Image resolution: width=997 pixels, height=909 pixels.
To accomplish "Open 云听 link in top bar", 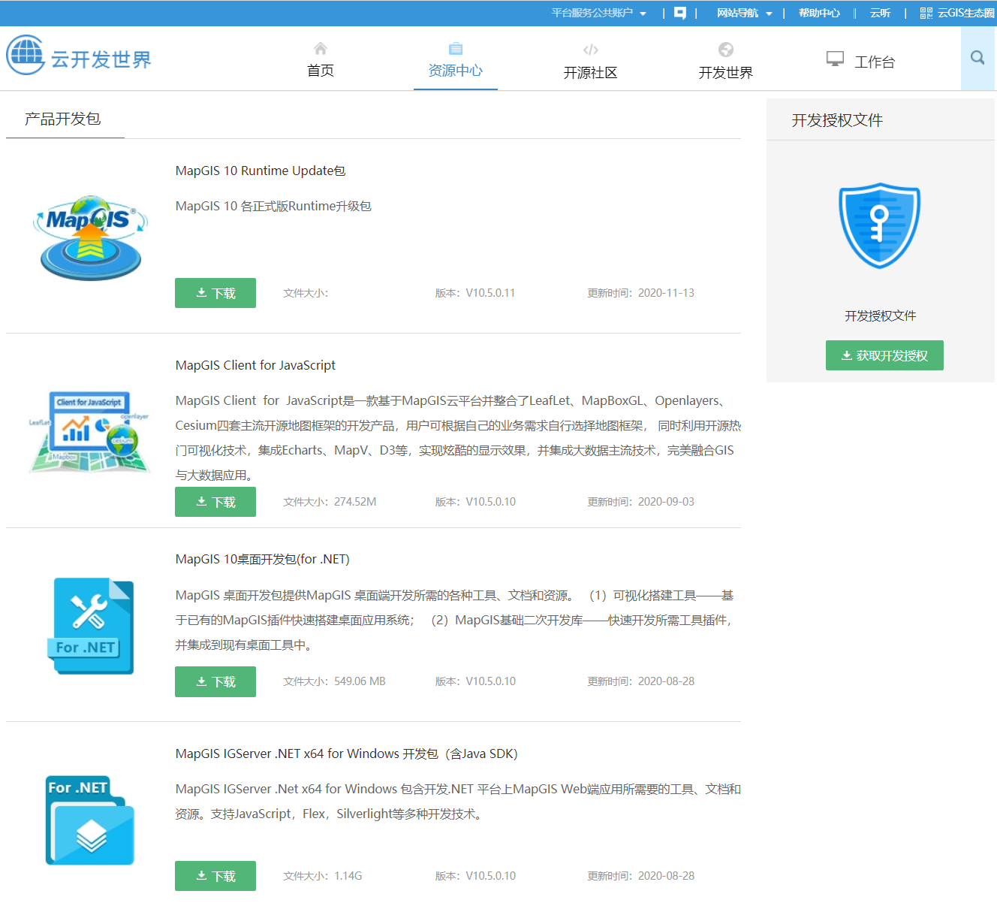I will [x=880, y=13].
